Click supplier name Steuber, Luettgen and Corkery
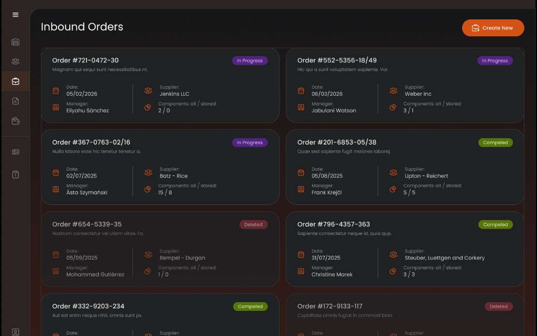This screenshot has height=336, width=537. (445, 258)
